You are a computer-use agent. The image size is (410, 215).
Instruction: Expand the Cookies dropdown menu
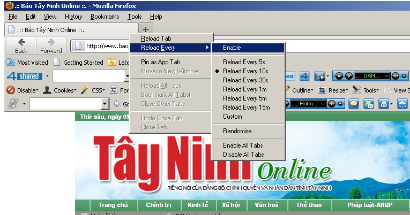click(76, 90)
